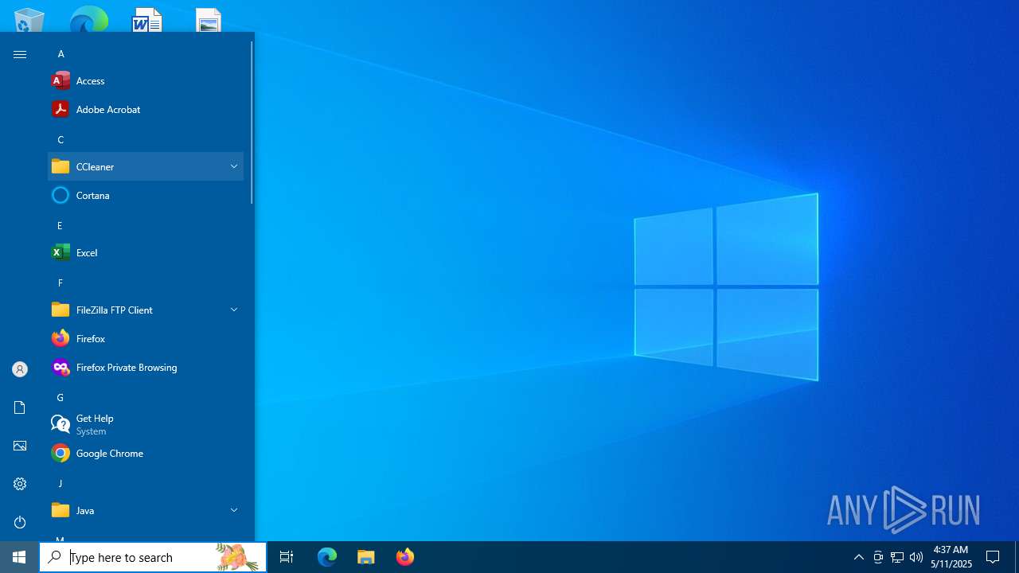Expand the Start menu hamburger button
Screen dimensions: 1019x573
(x=20, y=54)
